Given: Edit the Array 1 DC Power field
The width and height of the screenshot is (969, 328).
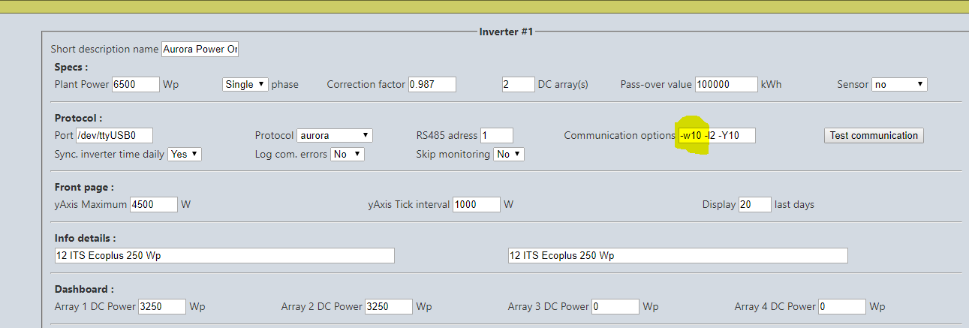Looking at the screenshot, I should click(162, 306).
